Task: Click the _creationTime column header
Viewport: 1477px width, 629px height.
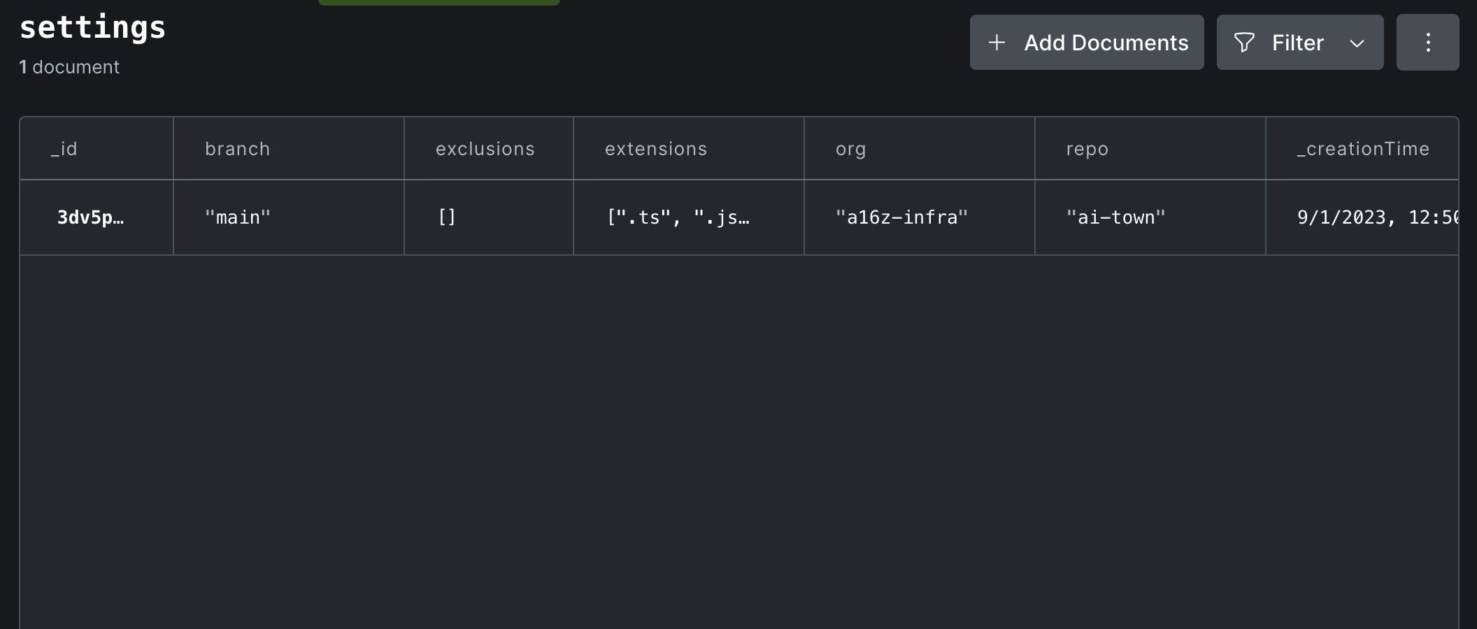Action: [1362, 149]
